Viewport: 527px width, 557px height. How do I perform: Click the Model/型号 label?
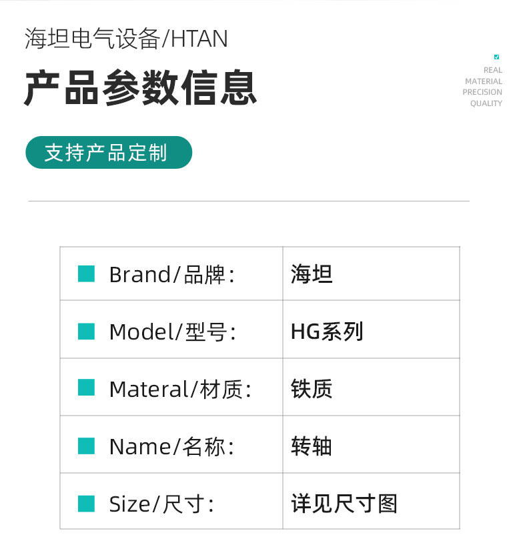pos(172,332)
